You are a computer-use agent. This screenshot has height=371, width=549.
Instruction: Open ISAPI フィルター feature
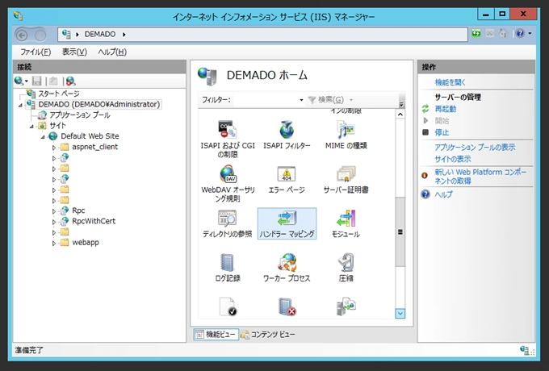(287, 135)
